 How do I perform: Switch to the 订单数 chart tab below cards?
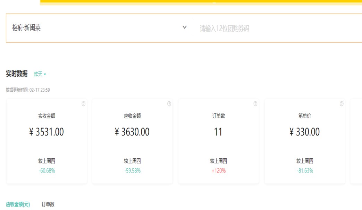click(48, 204)
